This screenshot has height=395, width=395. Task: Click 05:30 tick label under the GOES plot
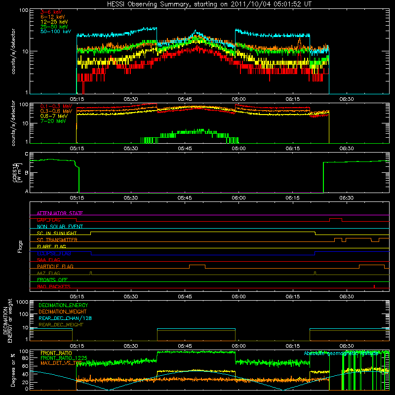tap(131, 198)
